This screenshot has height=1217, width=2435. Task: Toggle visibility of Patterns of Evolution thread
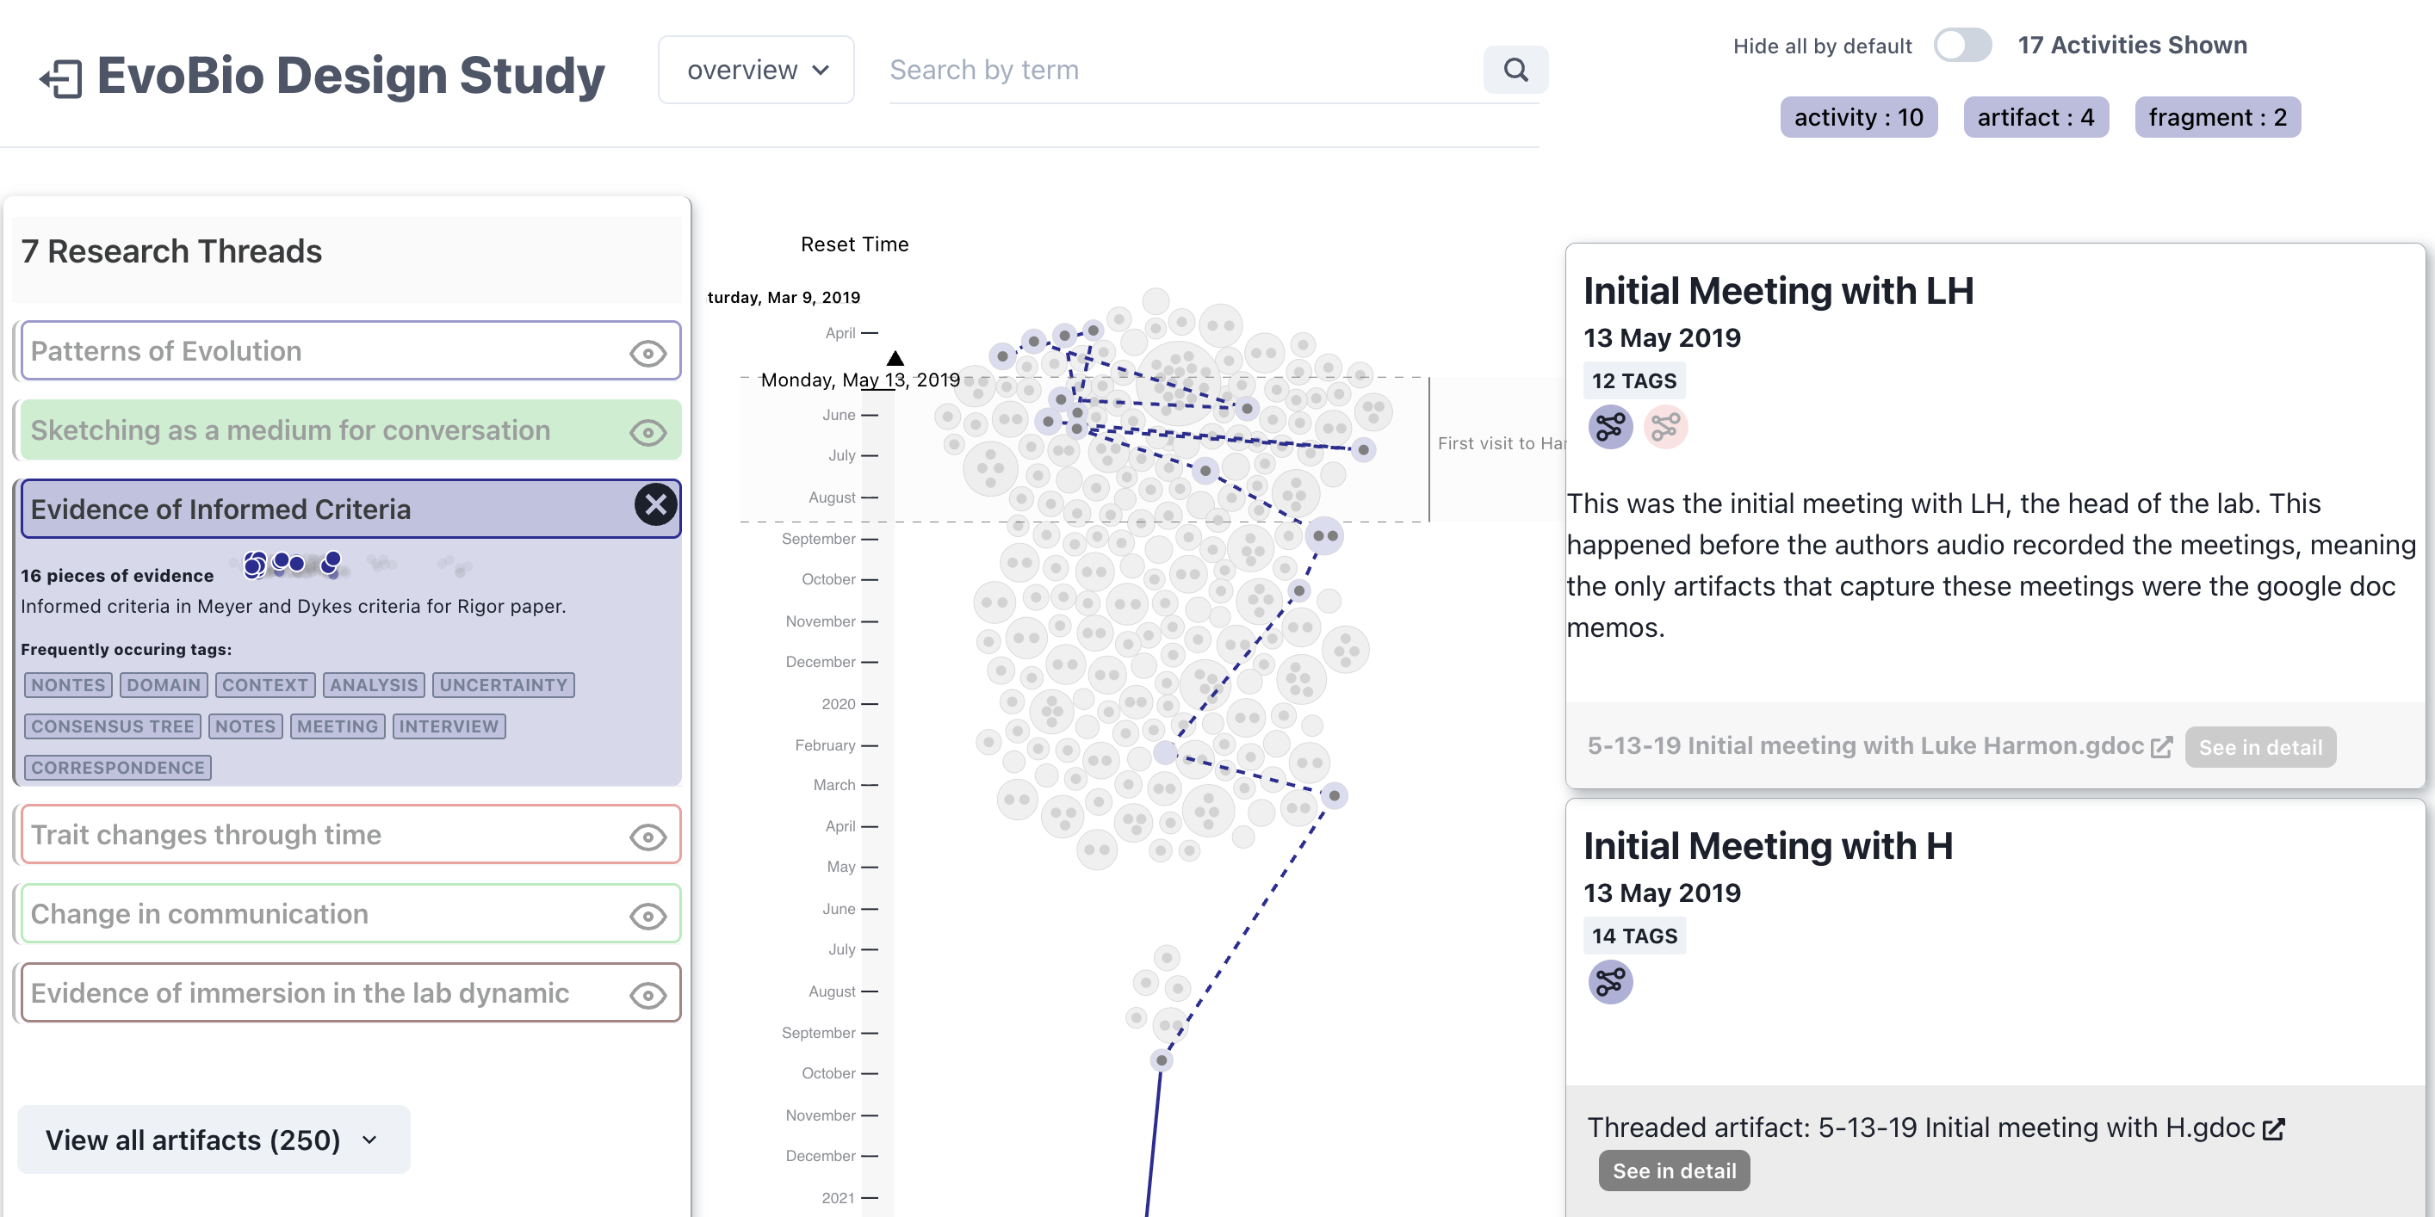coord(647,354)
